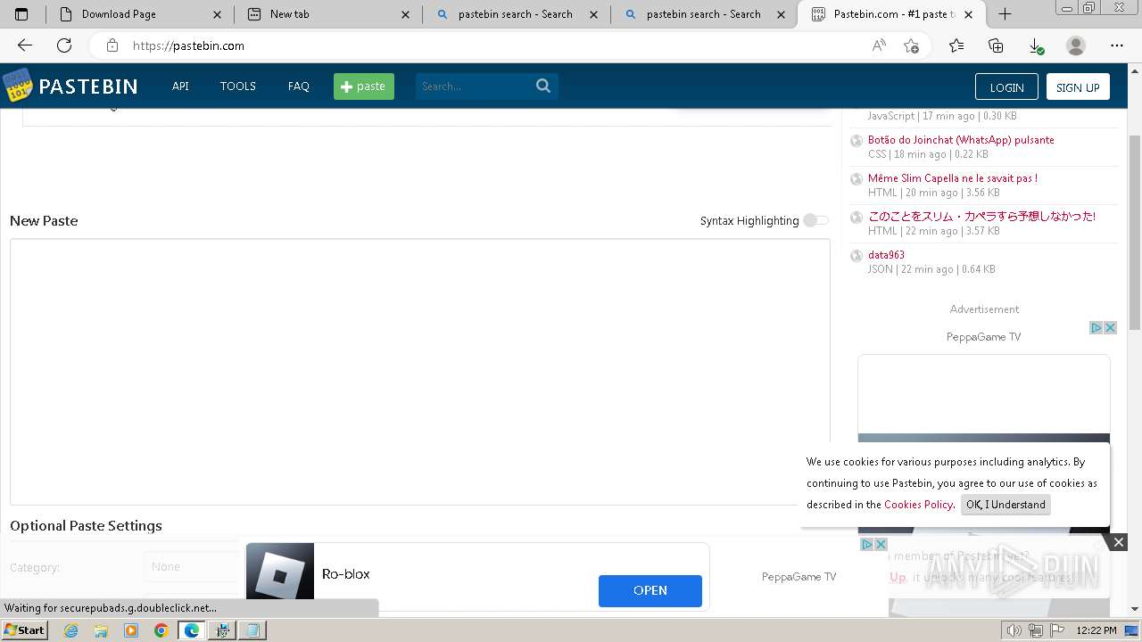Close the bottom Ro-blox banner ad
Image resolution: width=1142 pixels, height=642 pixels.
coord(881,544)
